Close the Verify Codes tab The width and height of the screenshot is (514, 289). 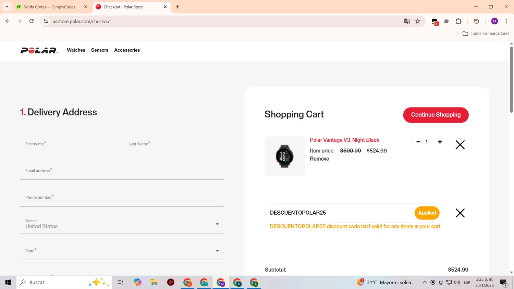86,7
